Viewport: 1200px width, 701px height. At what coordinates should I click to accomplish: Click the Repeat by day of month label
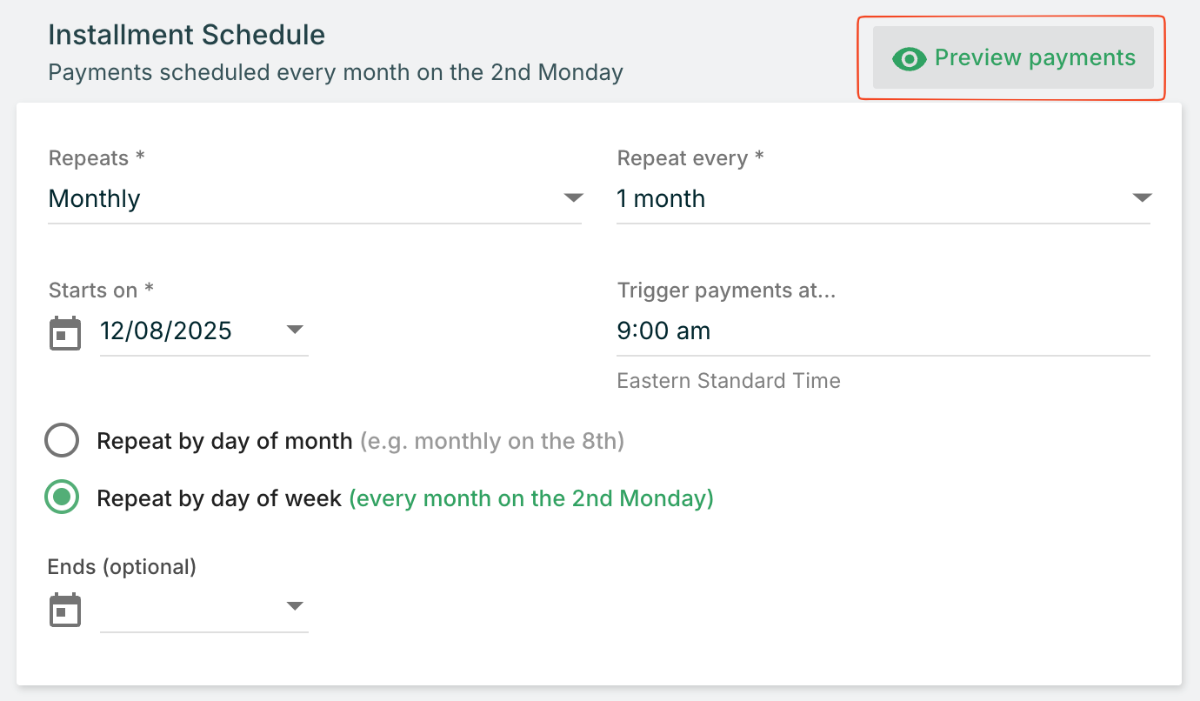[x=224, y=441]
